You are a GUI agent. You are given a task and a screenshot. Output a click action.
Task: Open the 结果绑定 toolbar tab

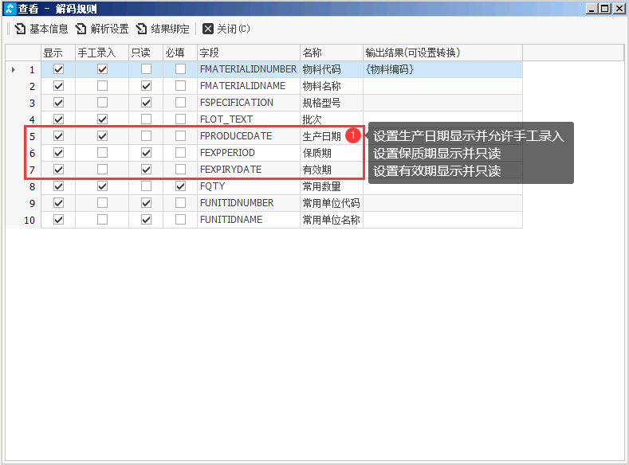(x=163, y=29)
